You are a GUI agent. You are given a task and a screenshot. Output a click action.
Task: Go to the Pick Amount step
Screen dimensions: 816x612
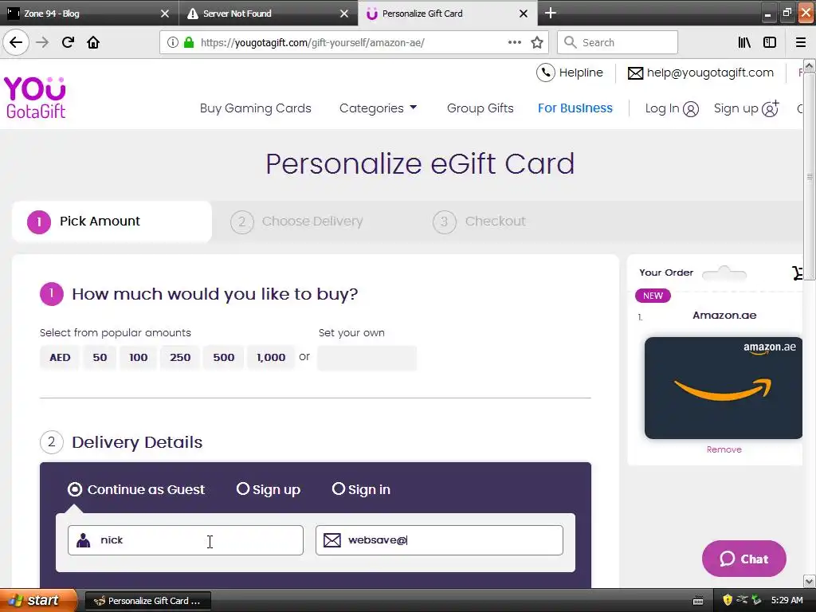click(x=112, y=222)
